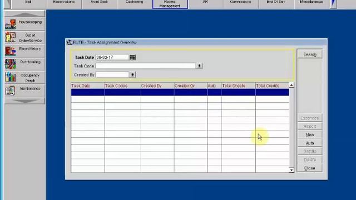The height and width of the screenshot is (200, 356).
Task: Click the Created On column header
Action: point(191,86)
